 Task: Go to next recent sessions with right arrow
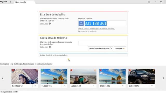164,78
